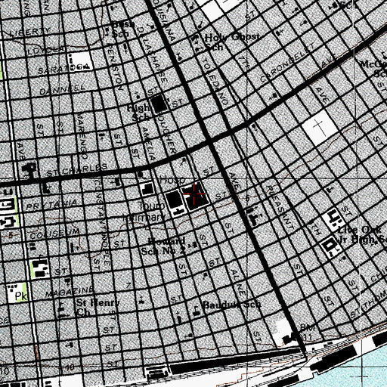Select the "PLEASANT" street label

280,208
